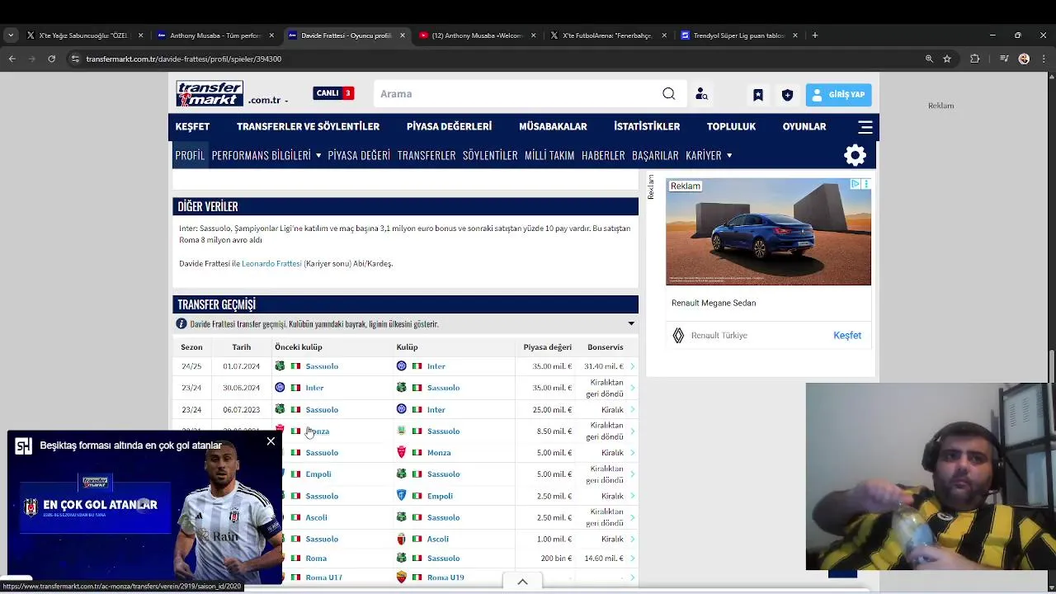Viewport: 1056px width, 594px height.
Task: Open the tab search dropdown
Action: point(10,35)
